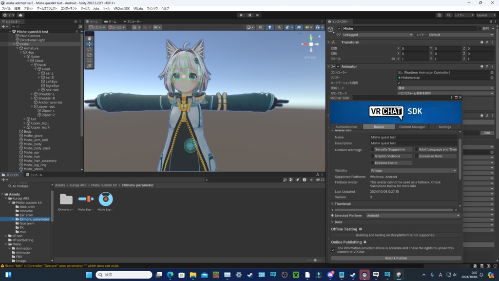This screenshot has height=281, width=499.
Task: Collapse the Armature hierarchy node
Action: tap(18, 48)
